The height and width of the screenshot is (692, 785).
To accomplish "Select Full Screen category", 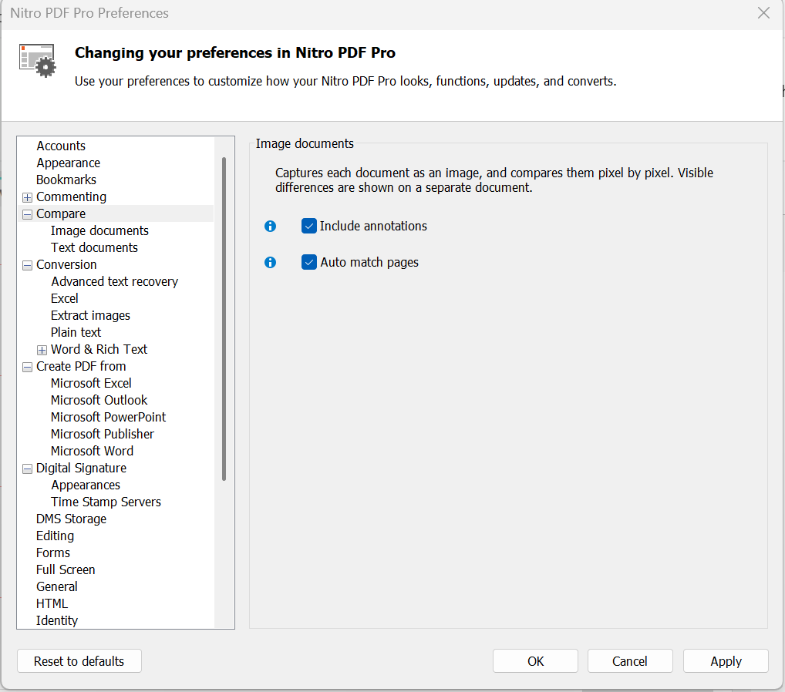I will tap(66, 570).
